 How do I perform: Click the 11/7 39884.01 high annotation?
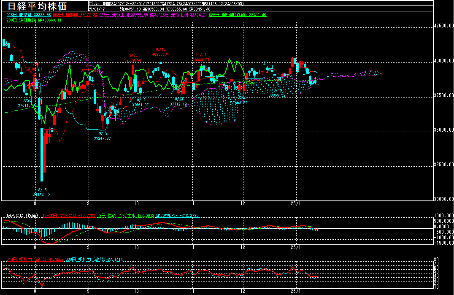201,57
